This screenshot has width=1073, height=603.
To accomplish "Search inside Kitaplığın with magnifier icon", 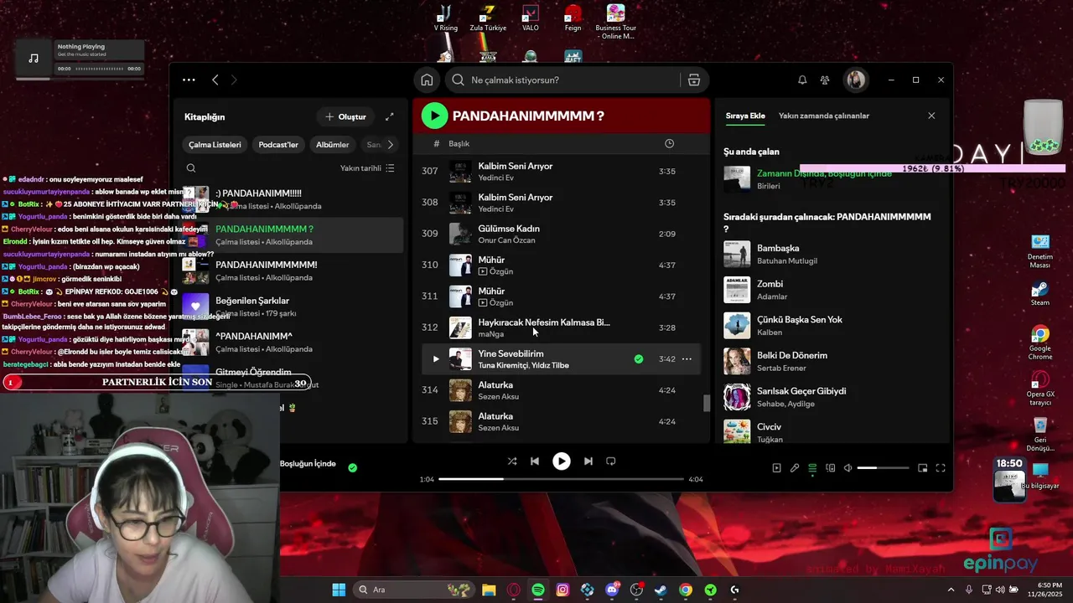I will [191, 168].
